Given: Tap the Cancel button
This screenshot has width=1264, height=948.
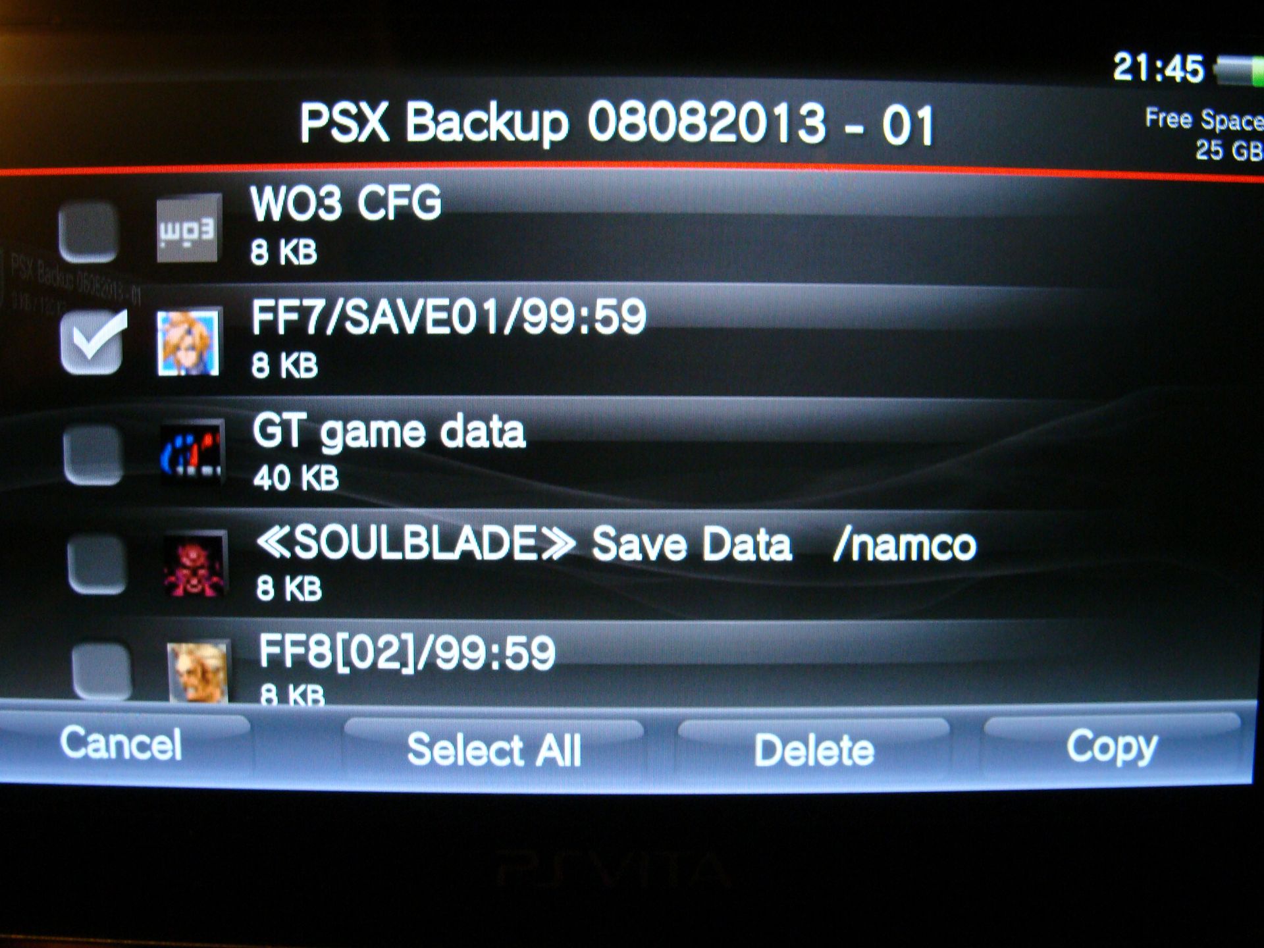Looking at the screenshot, I should (122, 745).
